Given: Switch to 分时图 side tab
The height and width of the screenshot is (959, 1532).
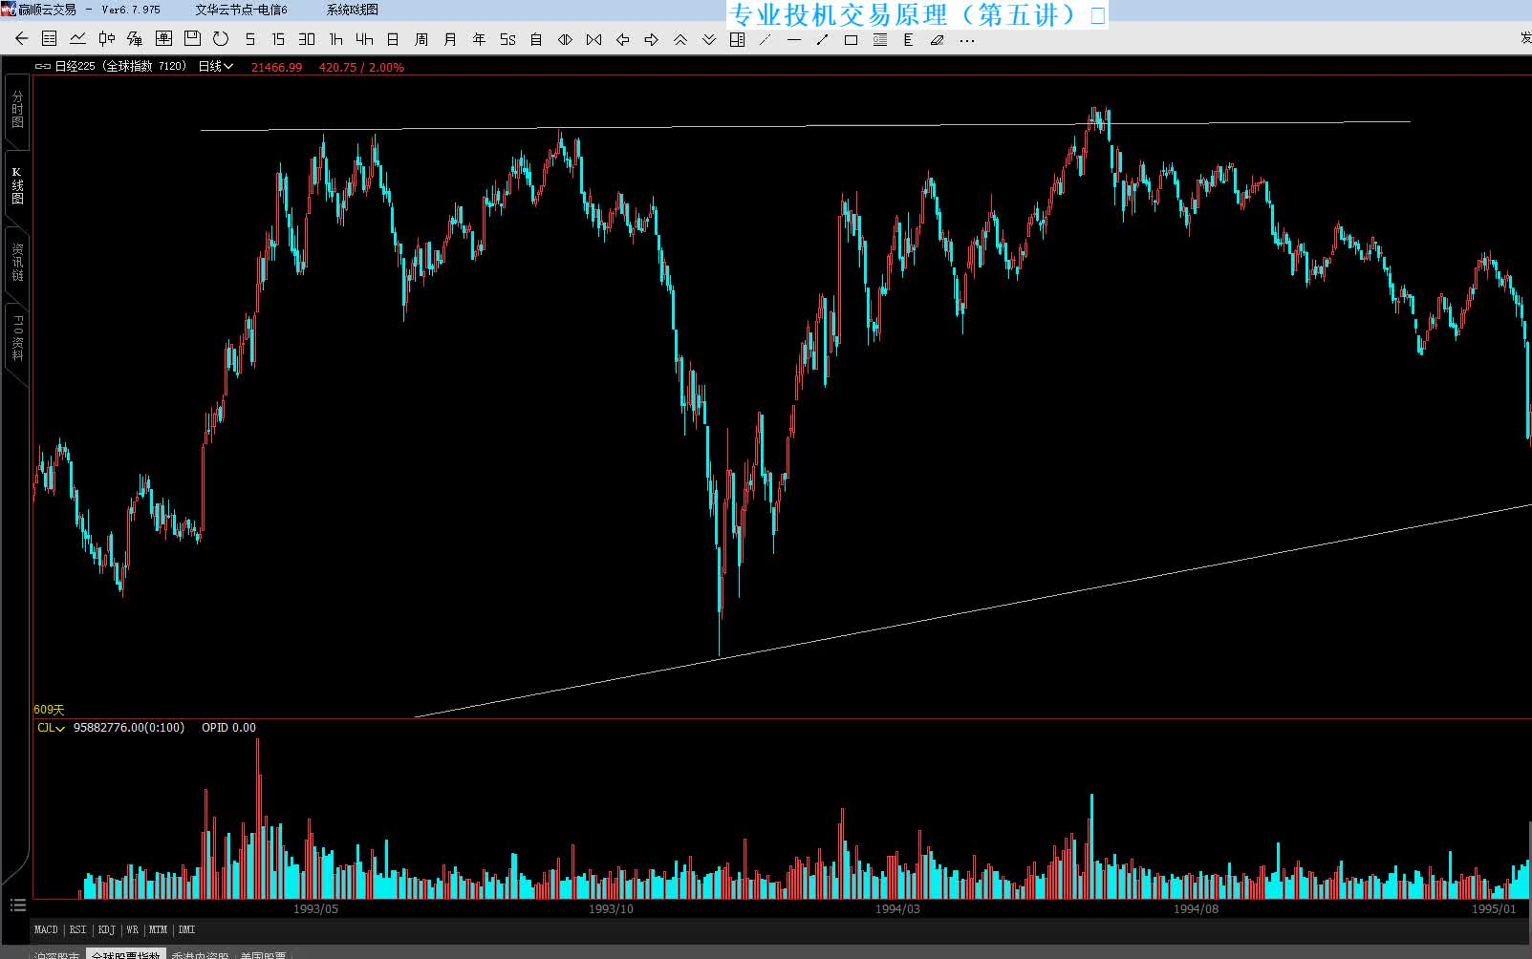Looking at the screenshot, I should [x=17, y=110].
